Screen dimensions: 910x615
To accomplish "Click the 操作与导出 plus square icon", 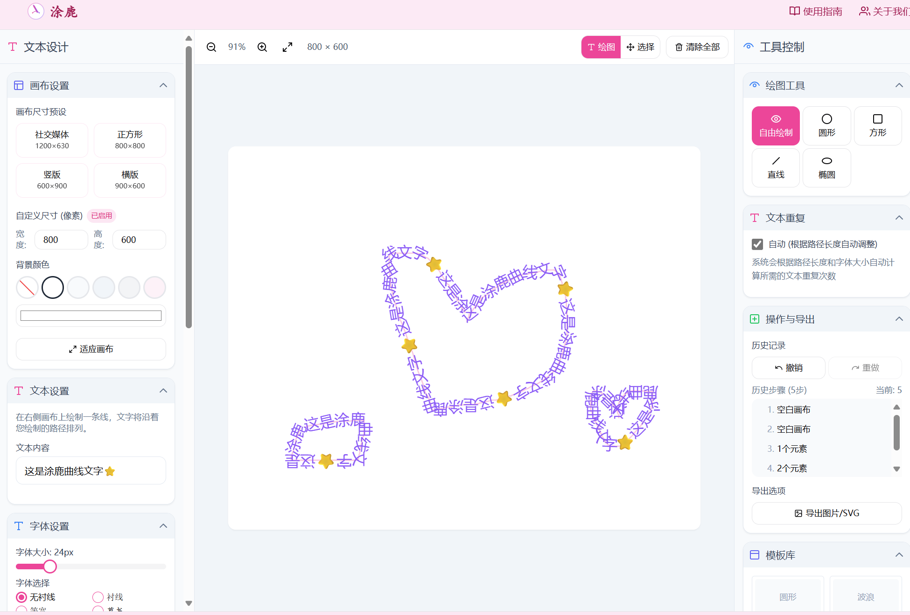I will coord(755,319).
